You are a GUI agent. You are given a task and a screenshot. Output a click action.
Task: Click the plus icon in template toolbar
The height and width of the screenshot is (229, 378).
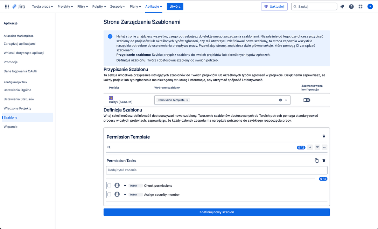[310, 147]
